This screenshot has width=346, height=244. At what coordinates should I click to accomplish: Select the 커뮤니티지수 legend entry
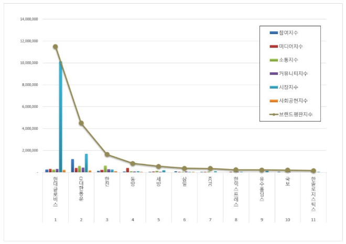click(x=294, y=74)
